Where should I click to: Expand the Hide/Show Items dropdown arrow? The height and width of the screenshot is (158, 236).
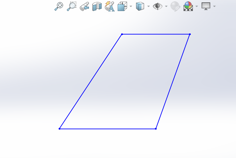pyautogui.click(x=166, y=6)
